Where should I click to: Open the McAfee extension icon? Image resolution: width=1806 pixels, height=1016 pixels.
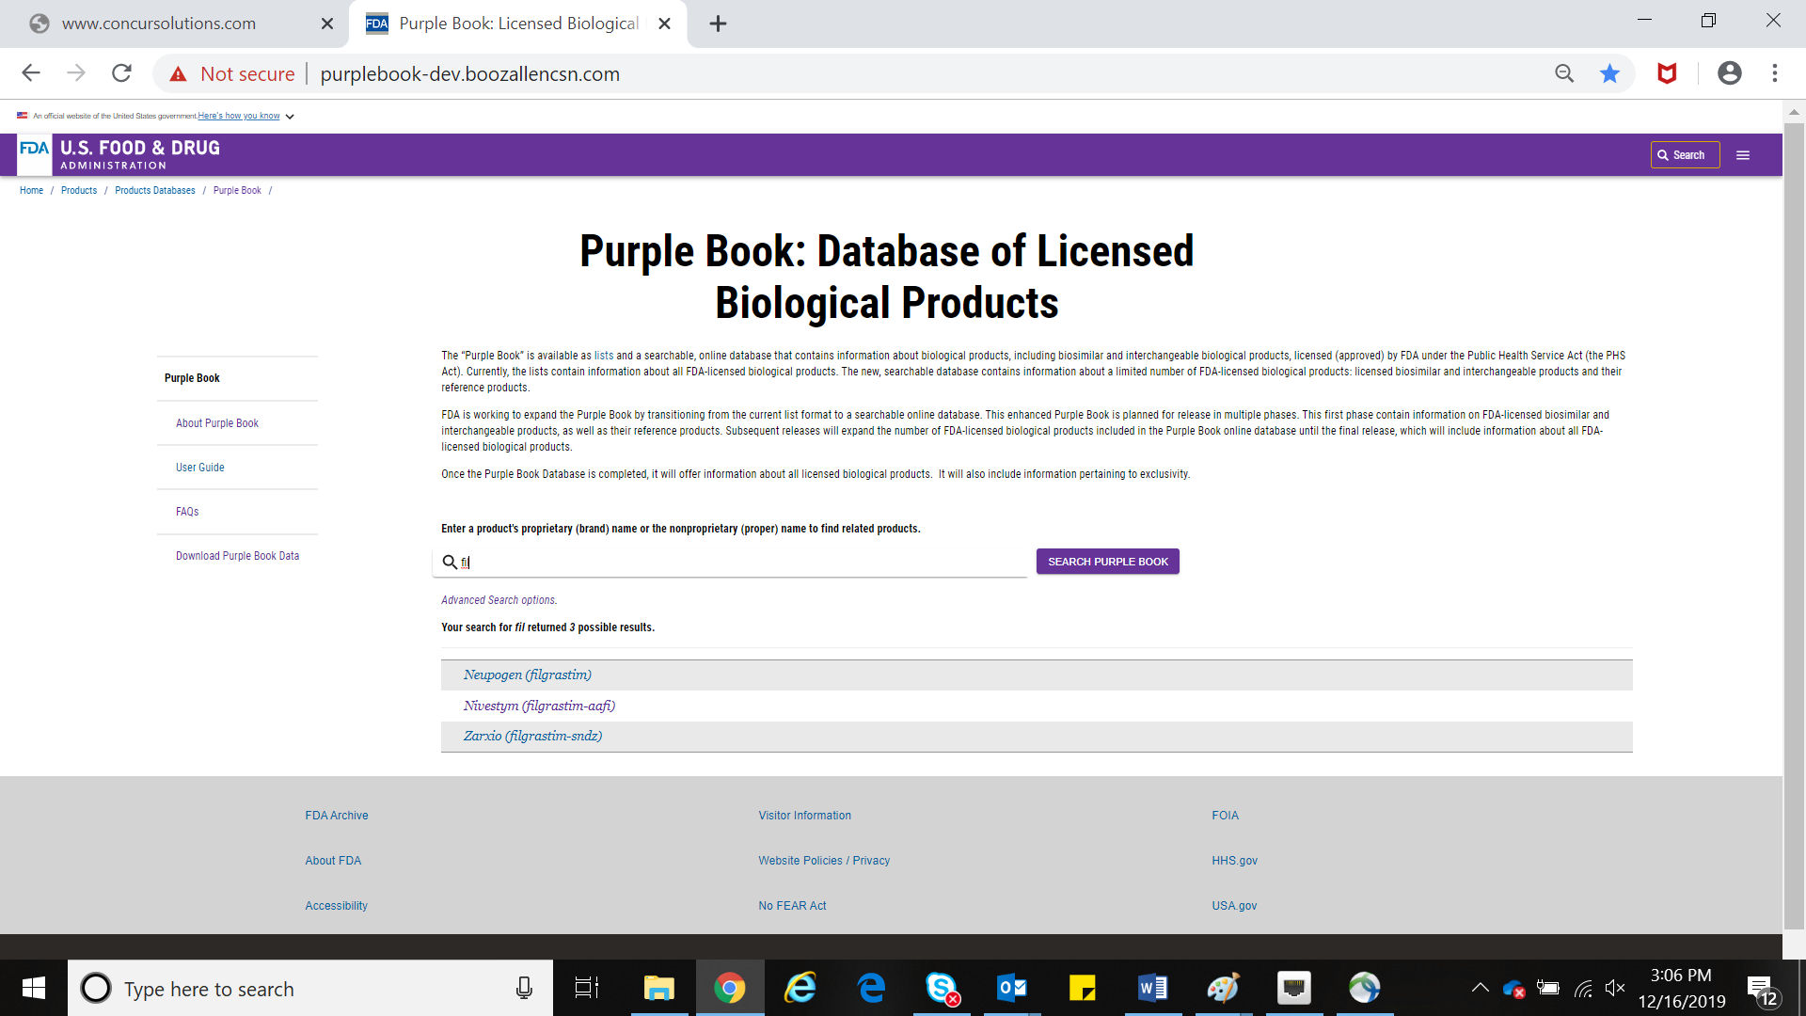(1667, 73)
